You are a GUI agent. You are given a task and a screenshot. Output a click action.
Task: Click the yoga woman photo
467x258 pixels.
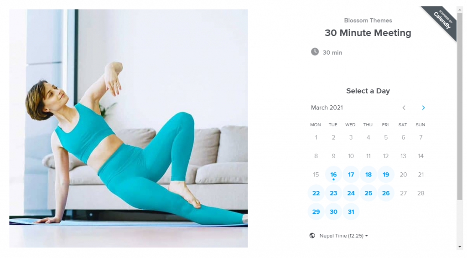click(x=128, y=128)
